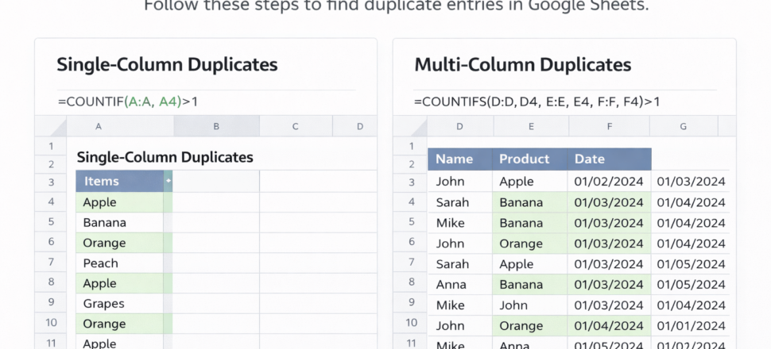Select the 01/02/2024 date cell in row 3

[610, 181]
